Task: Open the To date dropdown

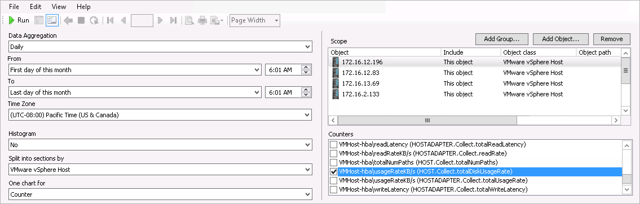Action: (x=257, y=92)
